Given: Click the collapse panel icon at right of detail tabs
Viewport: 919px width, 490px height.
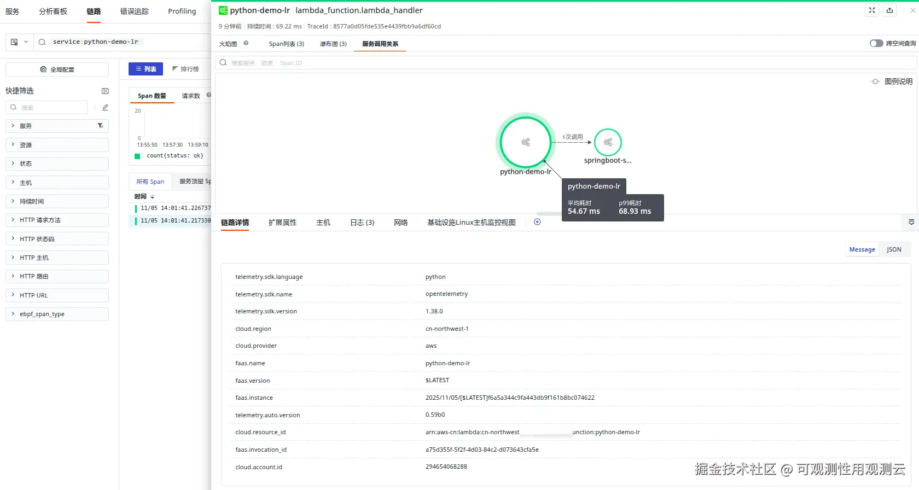Looking at the screenshot, I should [x=911, y=222].
